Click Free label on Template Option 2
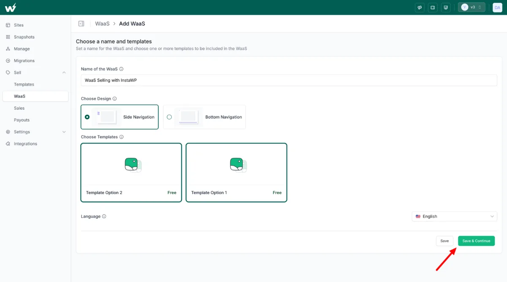507x282 pixels. pyautogui.click(x=172, y=193)
